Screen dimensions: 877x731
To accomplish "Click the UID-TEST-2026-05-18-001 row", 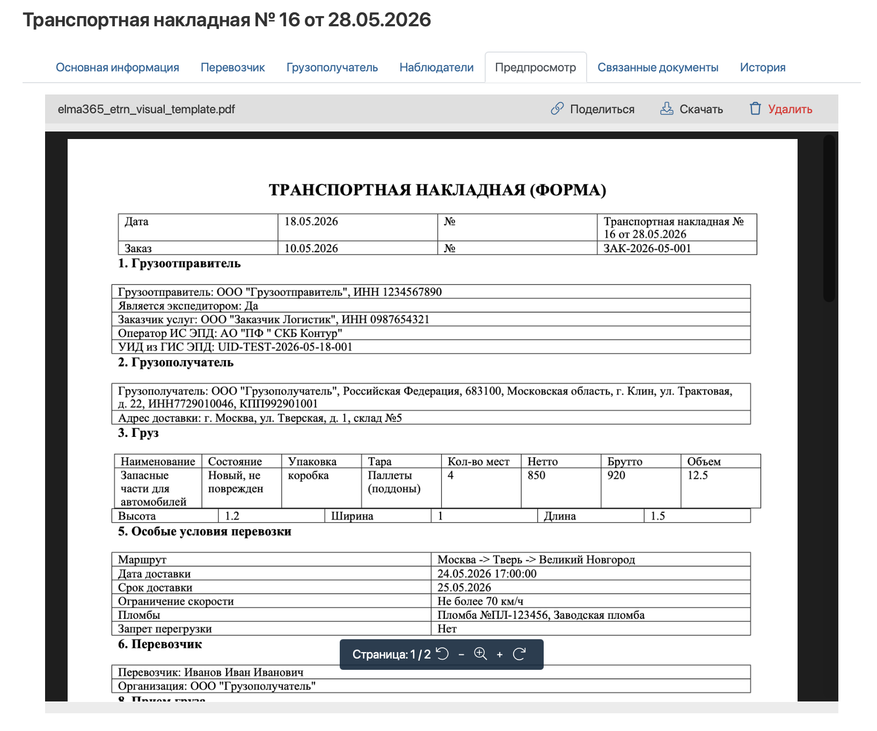I will pos(431,347).
